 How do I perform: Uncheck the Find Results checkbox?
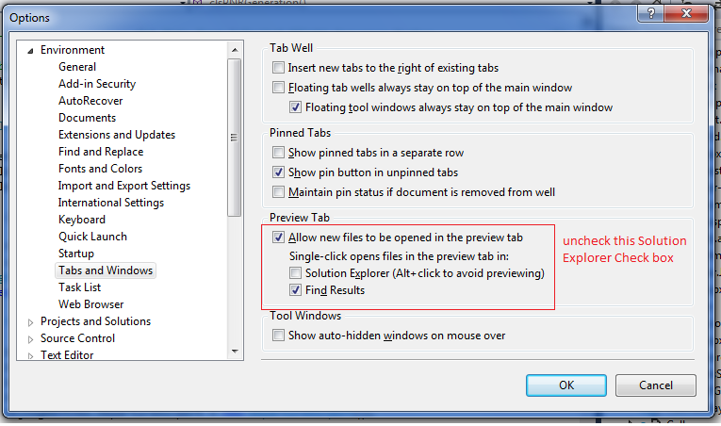(295, 290)
